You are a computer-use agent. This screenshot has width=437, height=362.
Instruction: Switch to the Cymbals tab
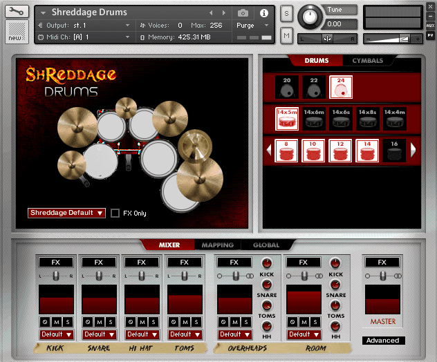367,60
